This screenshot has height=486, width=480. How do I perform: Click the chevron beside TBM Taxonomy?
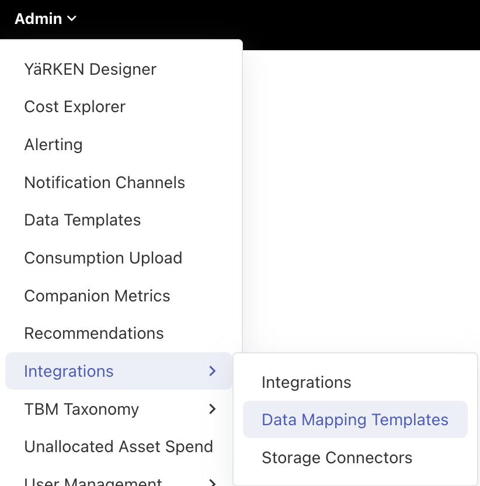(x=213, y=409)
